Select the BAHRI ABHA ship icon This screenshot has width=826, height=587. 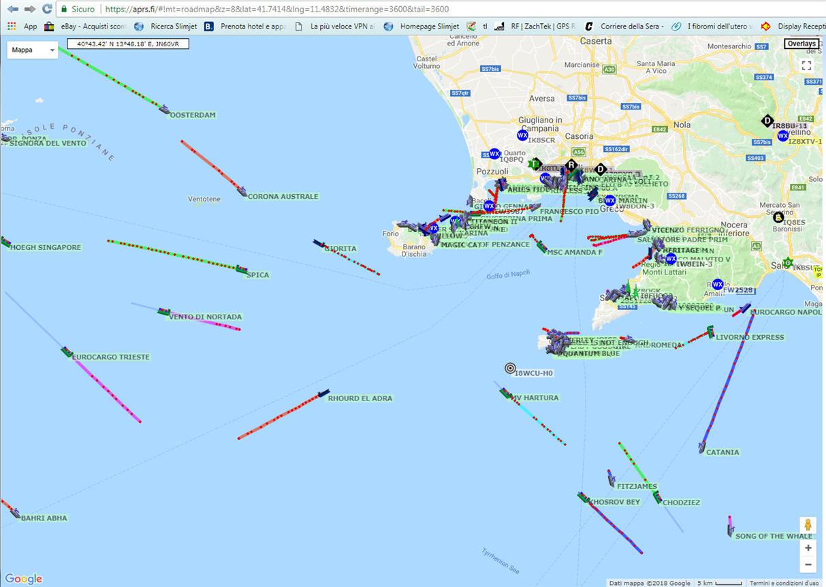click(15, 513)
